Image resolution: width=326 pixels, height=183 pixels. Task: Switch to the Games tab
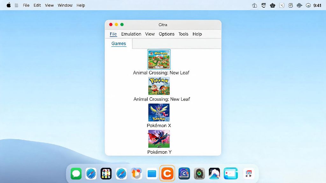click(x=119, y=44)
